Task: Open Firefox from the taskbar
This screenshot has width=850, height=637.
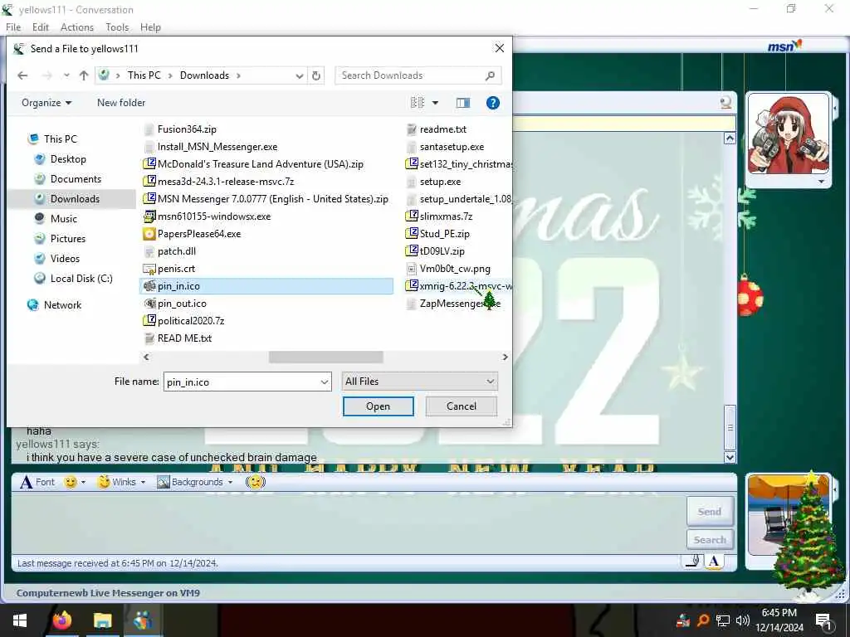Action: tap(61, 620)
